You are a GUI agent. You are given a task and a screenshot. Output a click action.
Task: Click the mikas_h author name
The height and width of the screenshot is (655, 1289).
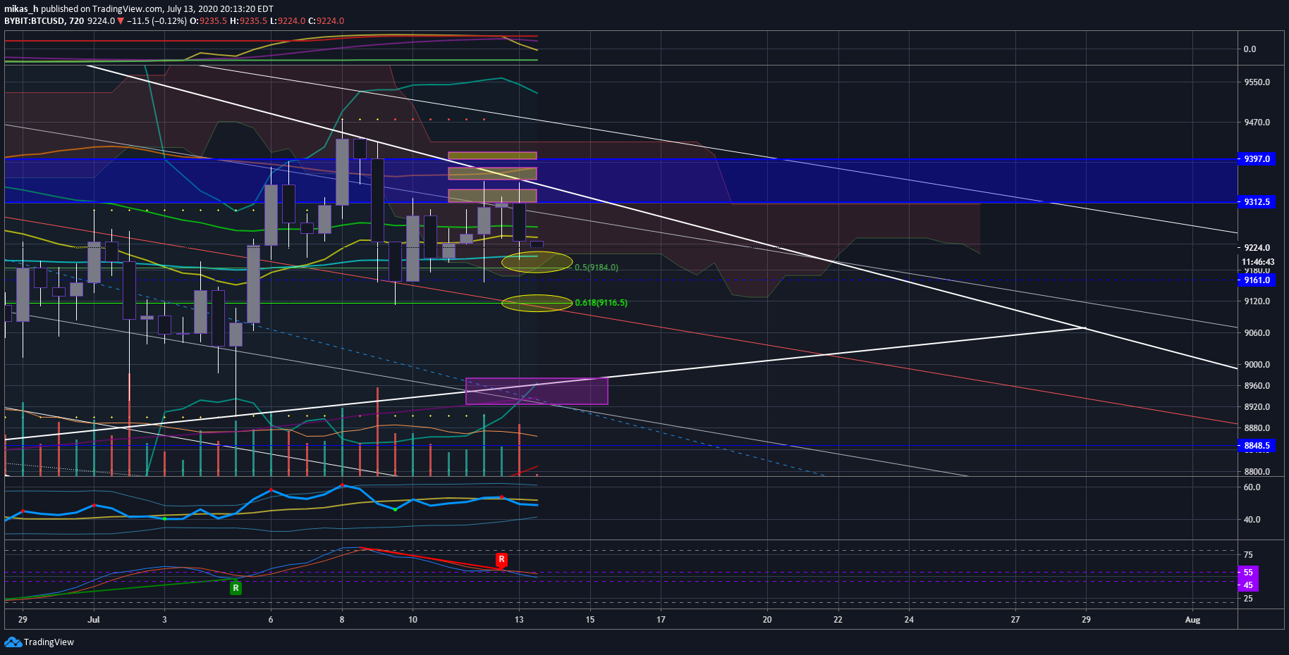click(21, 9)
